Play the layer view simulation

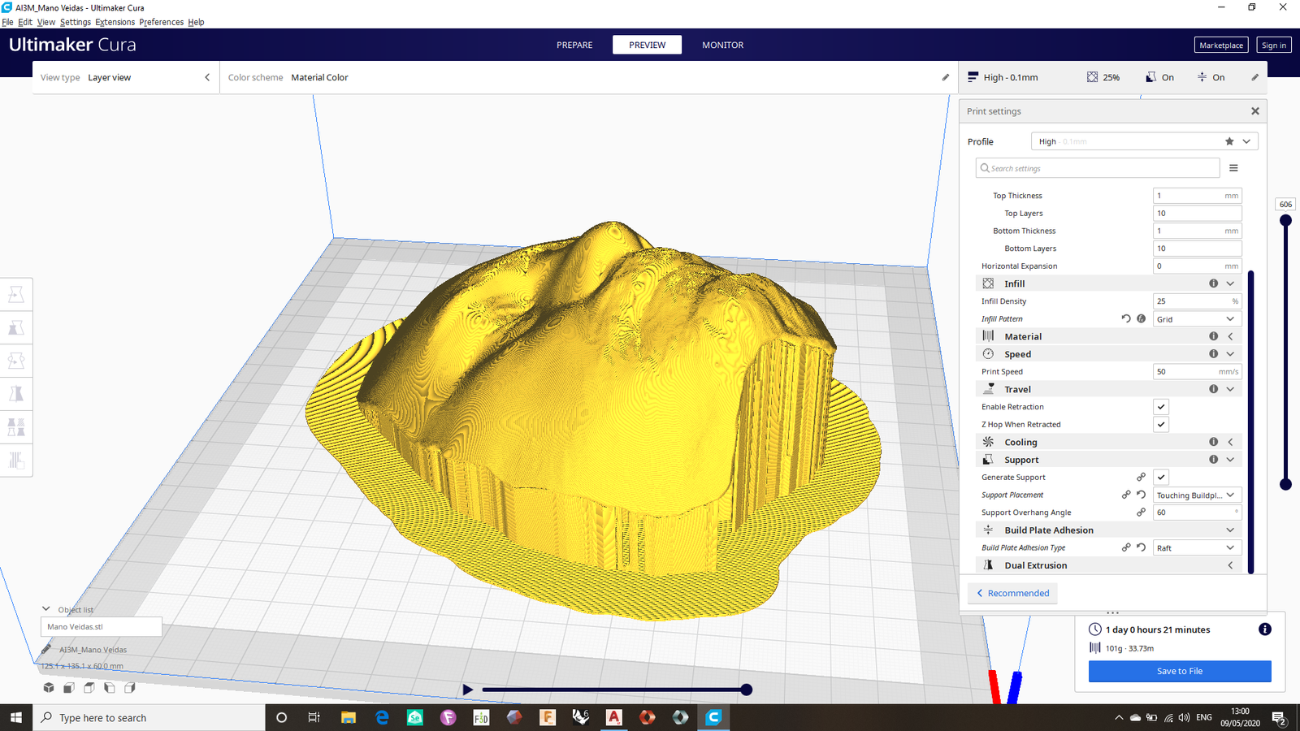tap(468, 690)
